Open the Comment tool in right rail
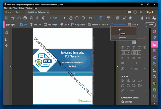The height and width of the screenshot is (109, 161). [x=155, y=83]
